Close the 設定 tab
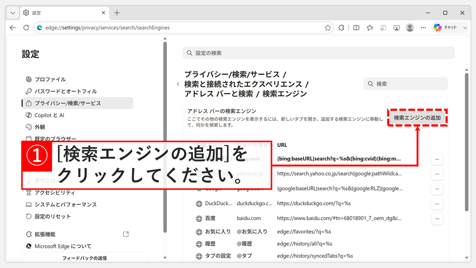 pos(103,13)
